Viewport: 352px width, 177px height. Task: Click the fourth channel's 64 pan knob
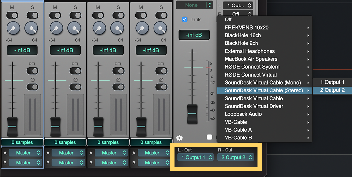click(x=160, y=28)
